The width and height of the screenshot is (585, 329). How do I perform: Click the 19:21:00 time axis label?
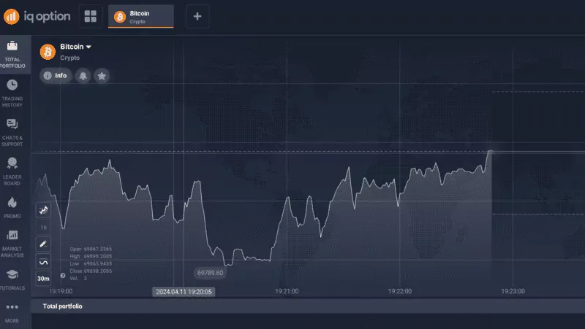coord(287,291)
